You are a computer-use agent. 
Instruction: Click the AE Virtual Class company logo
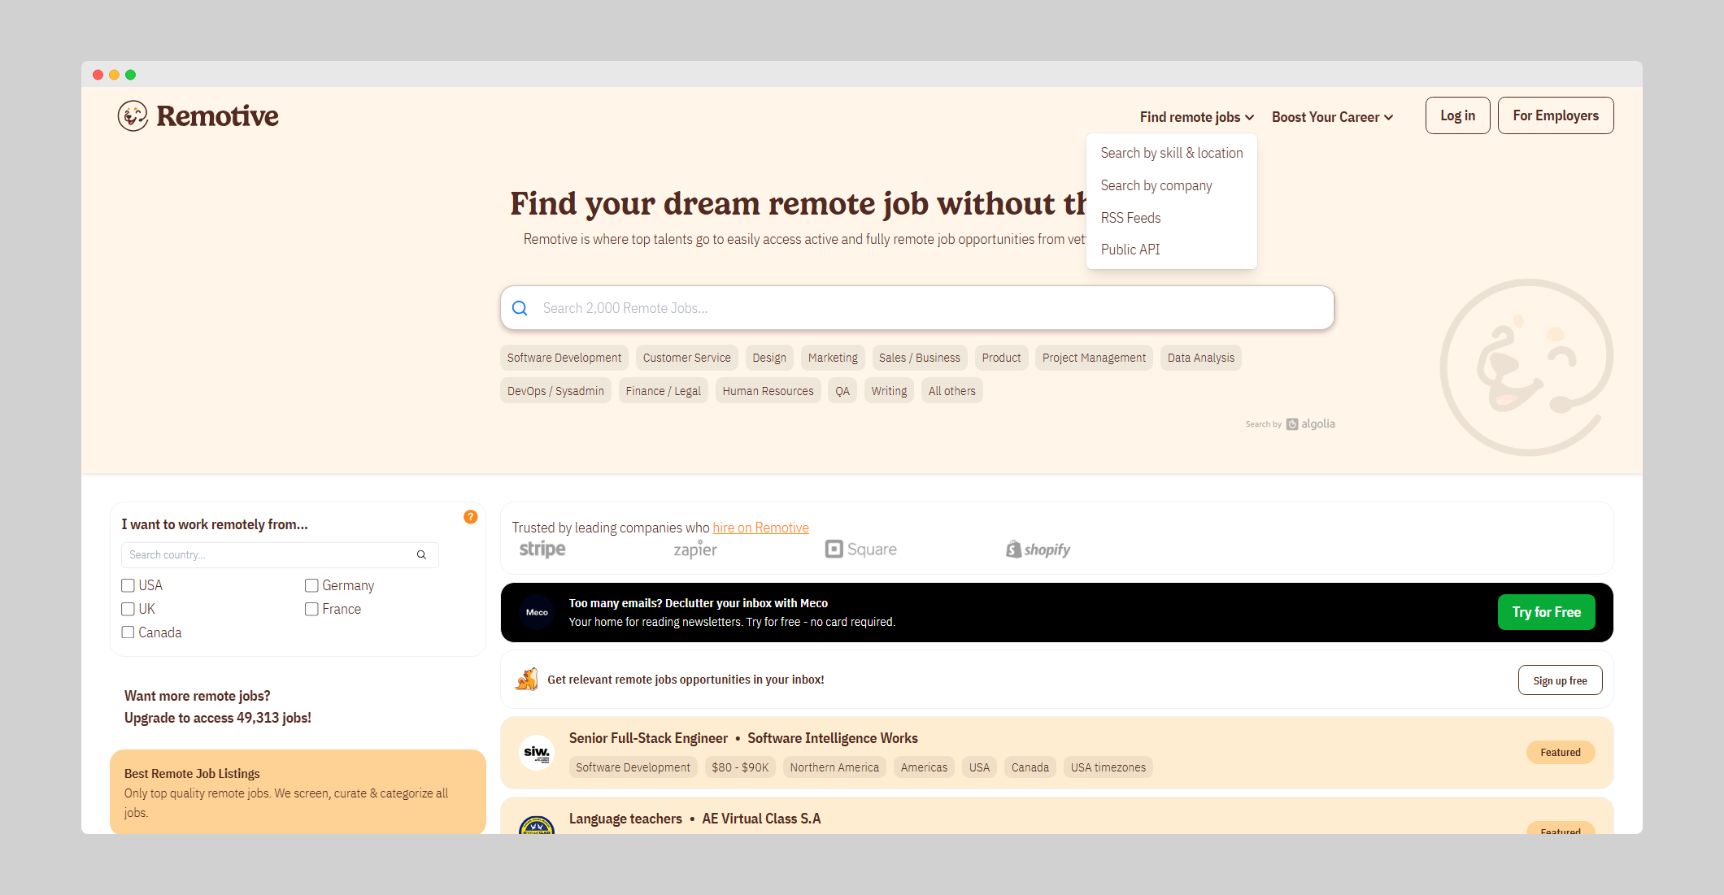(x=537, y=824)
